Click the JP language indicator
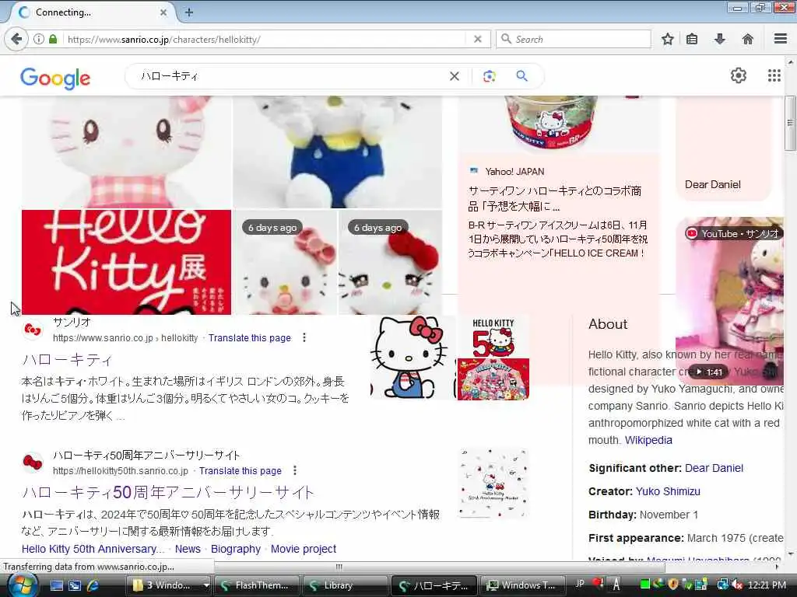 (579, 584)
